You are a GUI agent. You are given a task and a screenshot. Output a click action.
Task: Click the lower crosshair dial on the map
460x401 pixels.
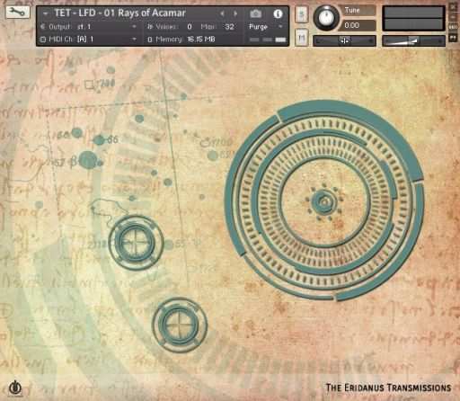(x=180, y=325)
